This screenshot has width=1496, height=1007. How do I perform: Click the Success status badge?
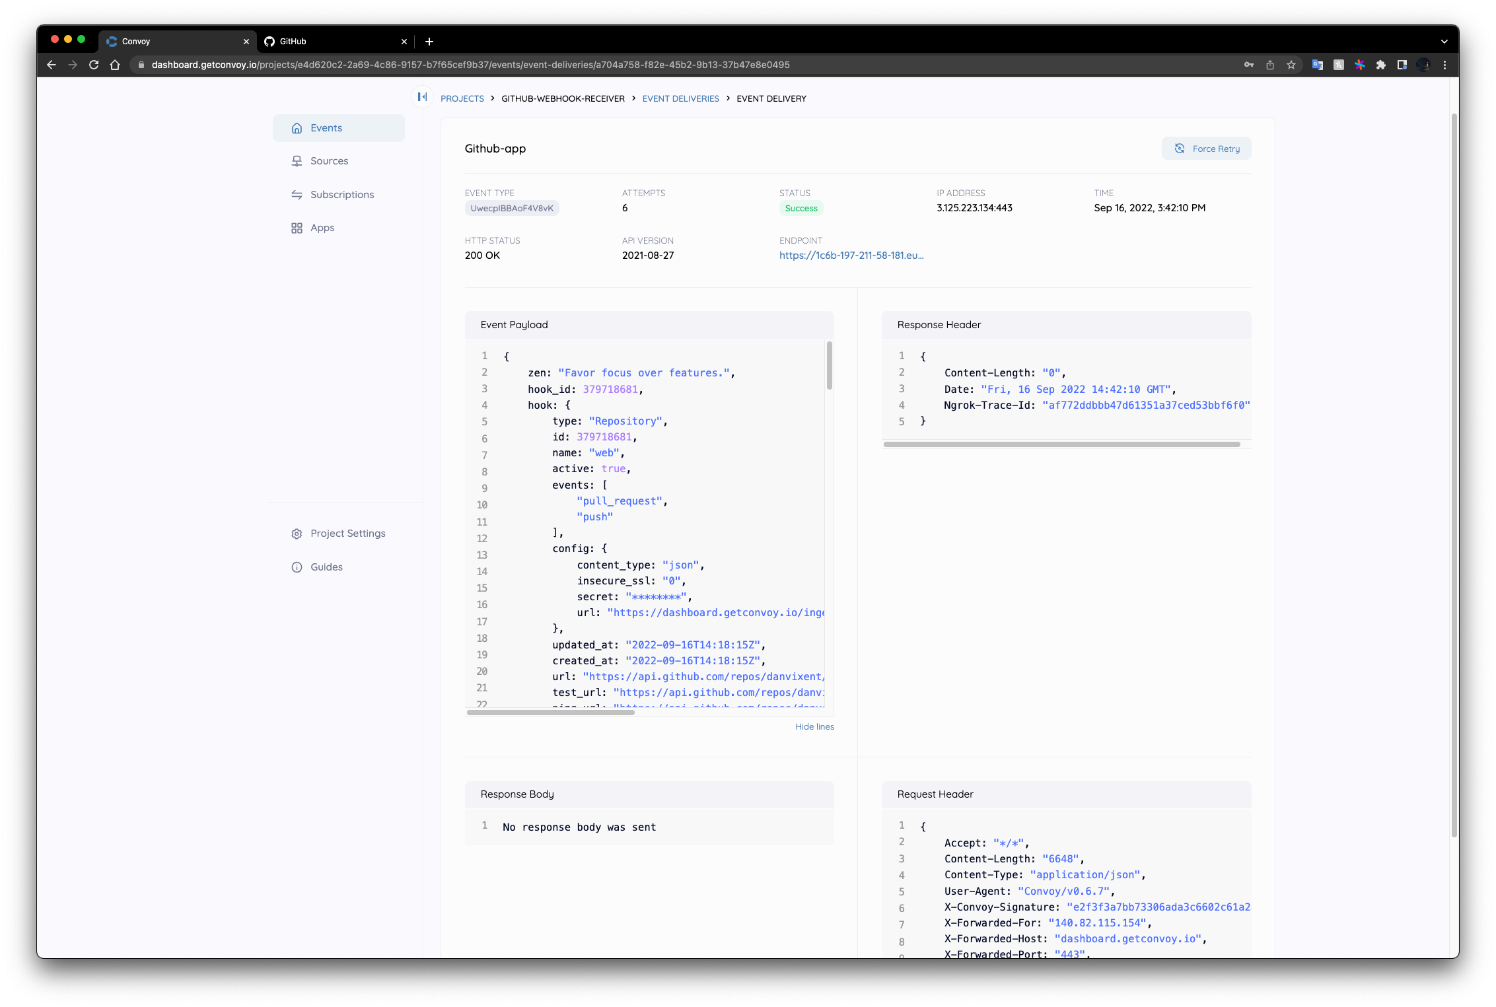click(801, 208)
